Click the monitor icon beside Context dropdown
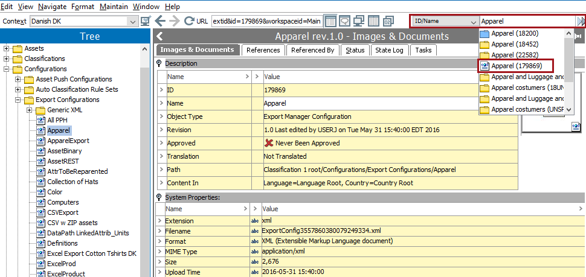Screen dimensions: 586x277 [x=146, y=21]
